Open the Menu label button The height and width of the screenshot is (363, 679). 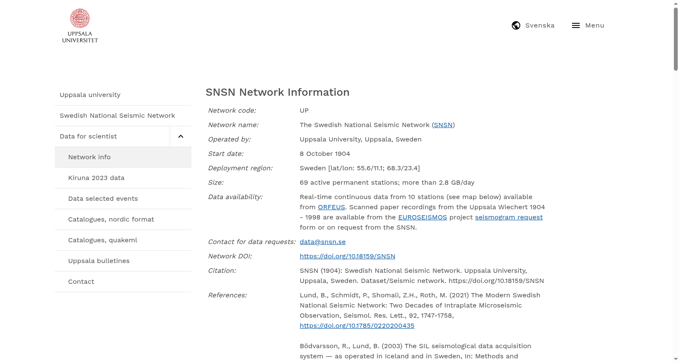click(595, 25)
